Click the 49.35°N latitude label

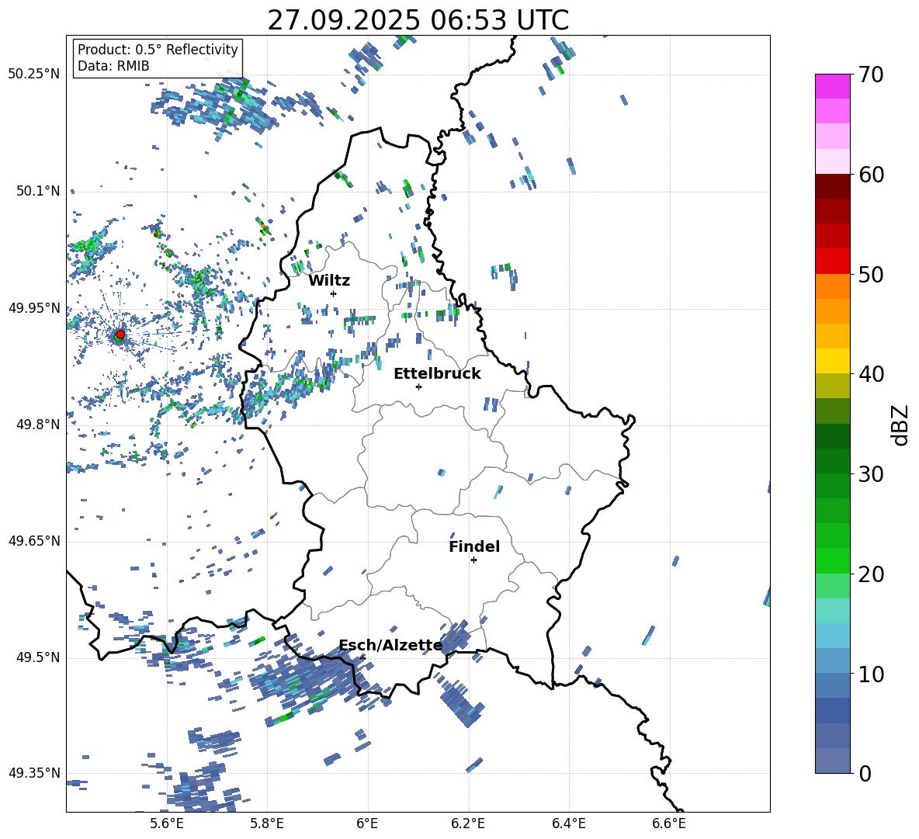(34, 773)
